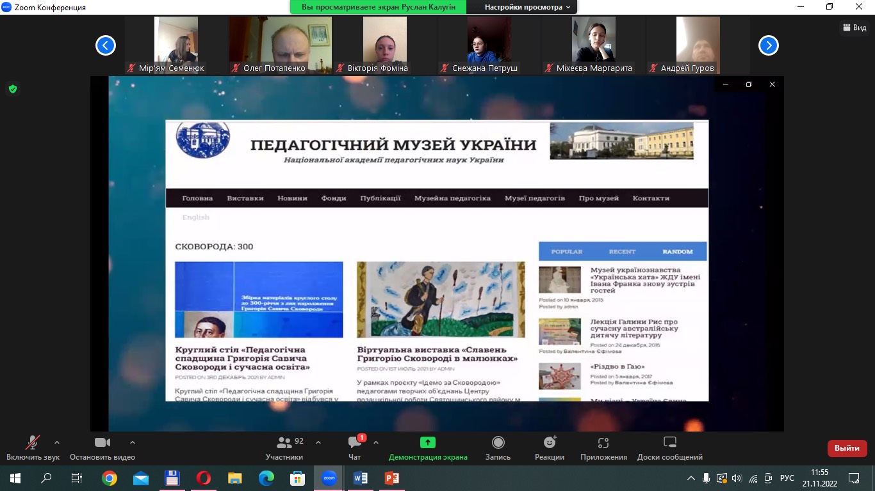875x491 pixels.
Task: Toggle camera with Остановить видео
Action: pos(102,442)
